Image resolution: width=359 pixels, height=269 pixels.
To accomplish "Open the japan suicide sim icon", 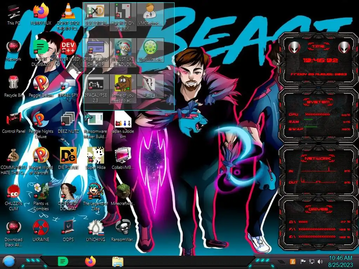I will (123, 125).
